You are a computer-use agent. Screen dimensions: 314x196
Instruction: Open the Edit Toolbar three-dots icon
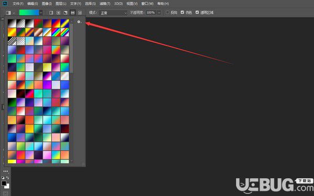(5, 171)
